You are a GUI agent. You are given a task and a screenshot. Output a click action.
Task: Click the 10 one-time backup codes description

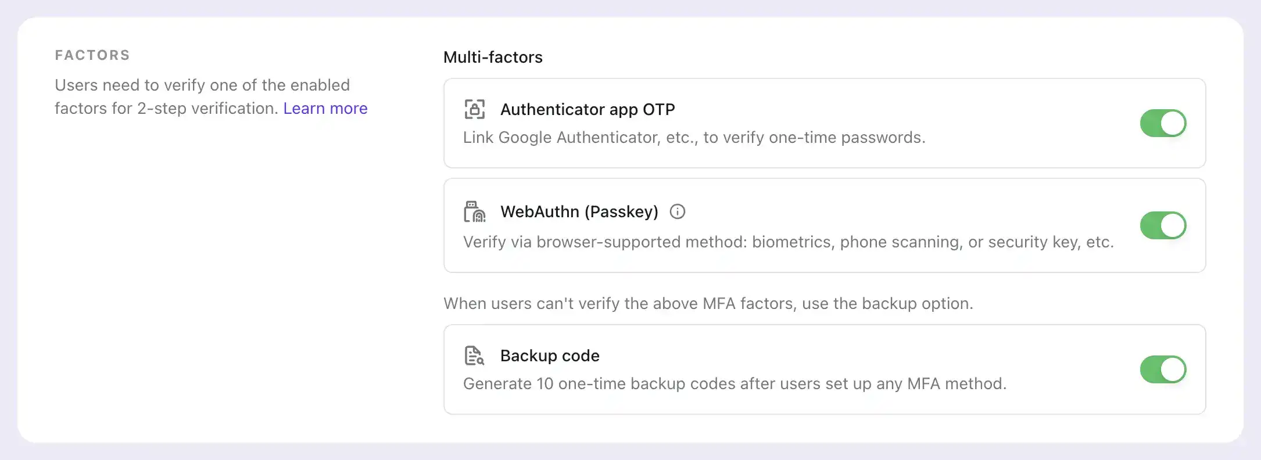point(735,384)
